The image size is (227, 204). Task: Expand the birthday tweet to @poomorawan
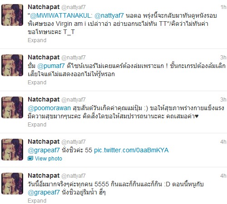tap(37, 125)
